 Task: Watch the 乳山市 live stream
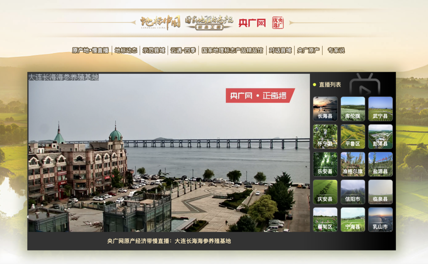coord(380,219)
